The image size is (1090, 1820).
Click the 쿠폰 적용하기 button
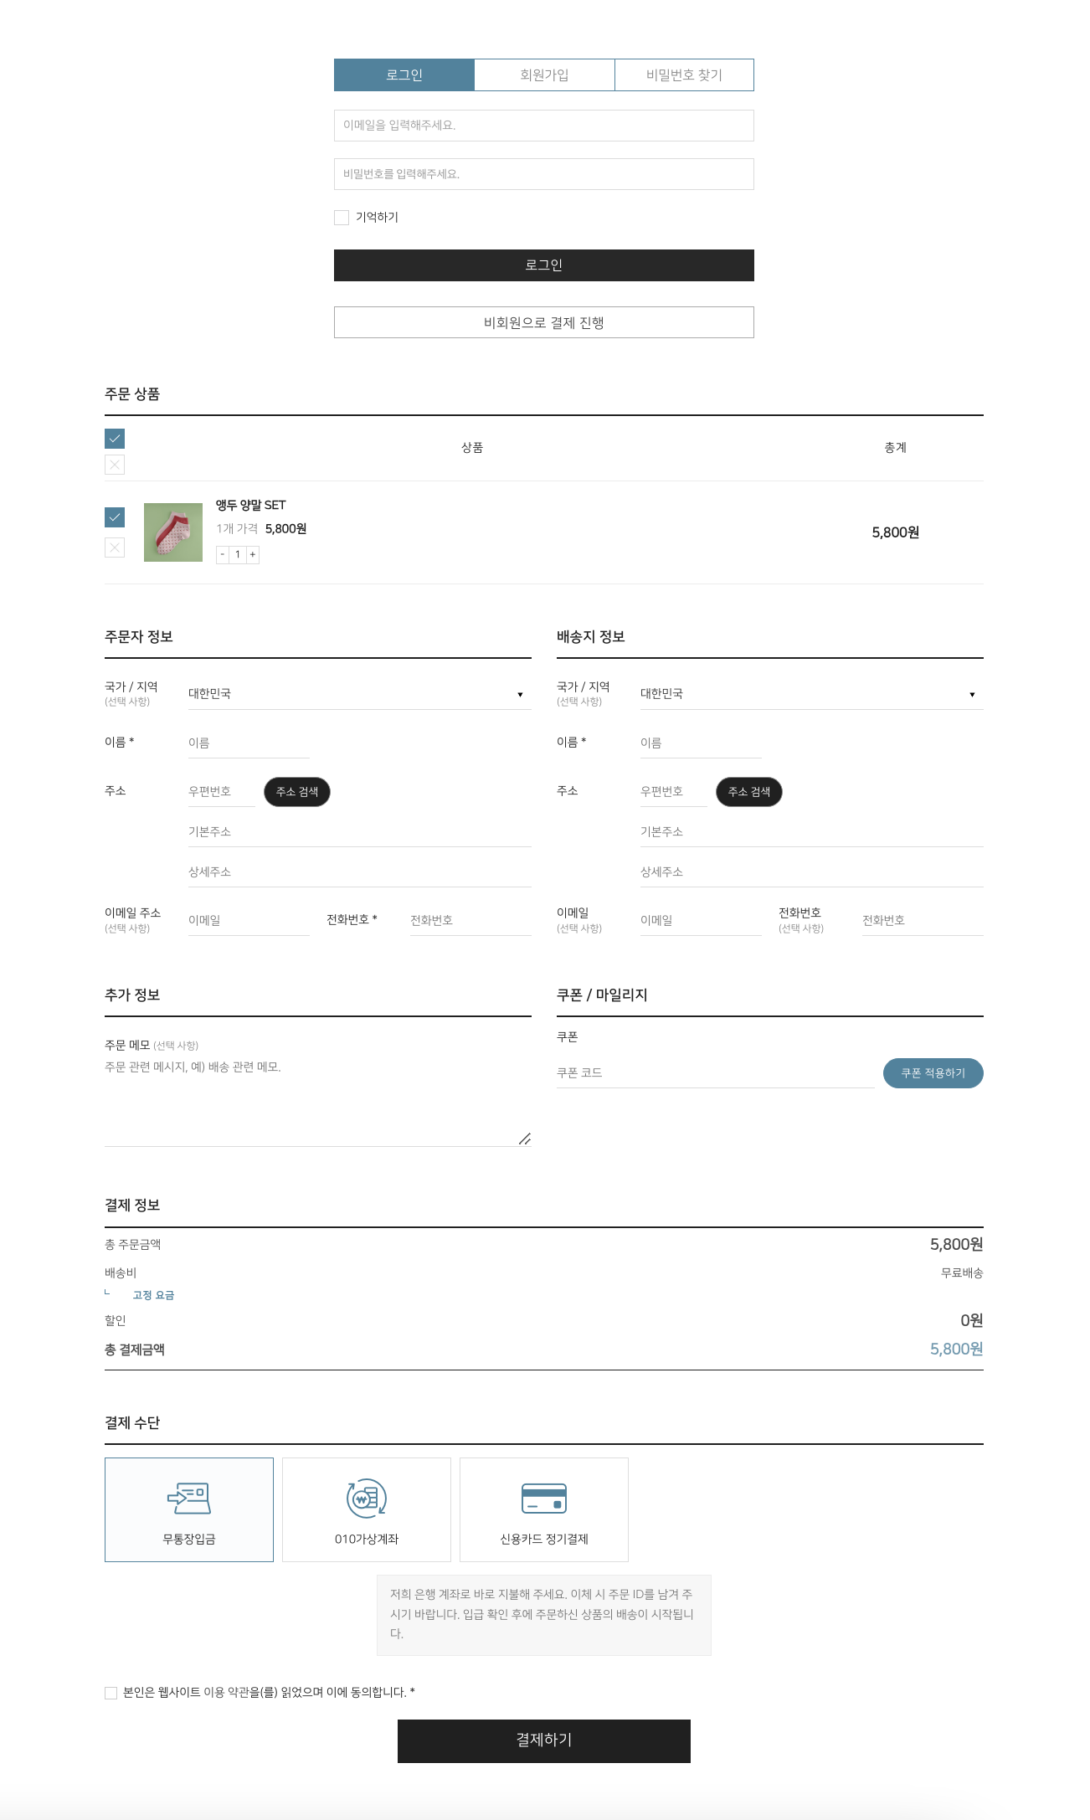[x=933, y=1073]
